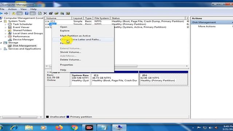Select Task Scheduler in the tree
Image resolution: width=233 pixels, height=131 pixels.
point(23,24)
